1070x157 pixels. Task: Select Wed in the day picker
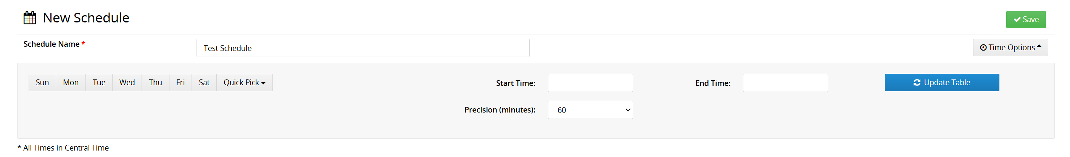(x=127, y=82)
